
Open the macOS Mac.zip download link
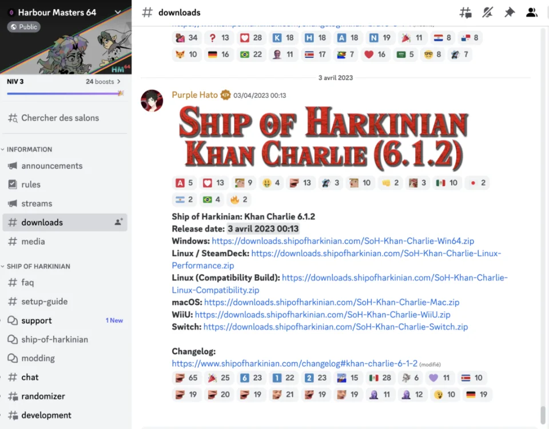pos(332,302)
